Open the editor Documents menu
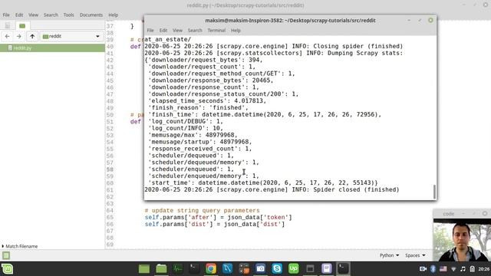The height and width of the screenshot is (276, 491). (x=91, y=15)
